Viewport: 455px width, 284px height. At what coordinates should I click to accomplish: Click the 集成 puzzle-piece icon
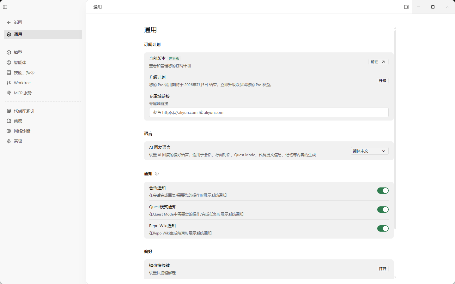pos(9,121)
